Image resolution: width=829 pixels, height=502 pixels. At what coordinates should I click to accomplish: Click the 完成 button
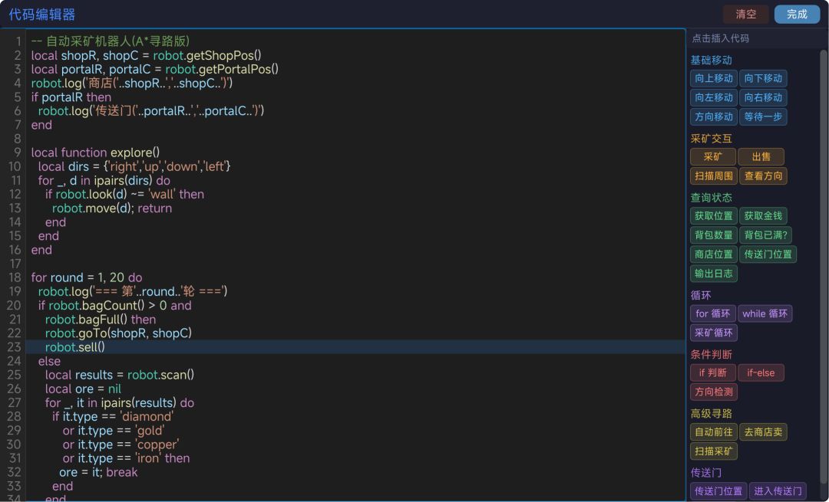[797, 15]
